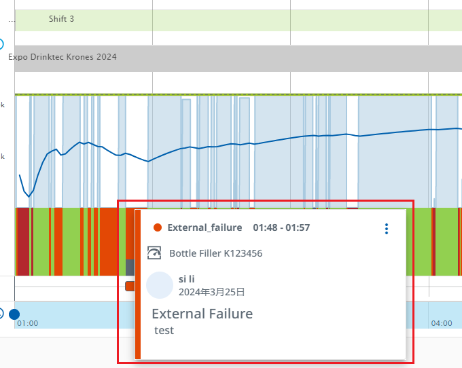The image size is (462, 368).
Task: Click the External_failure title text
Action: tap(205, 228)
